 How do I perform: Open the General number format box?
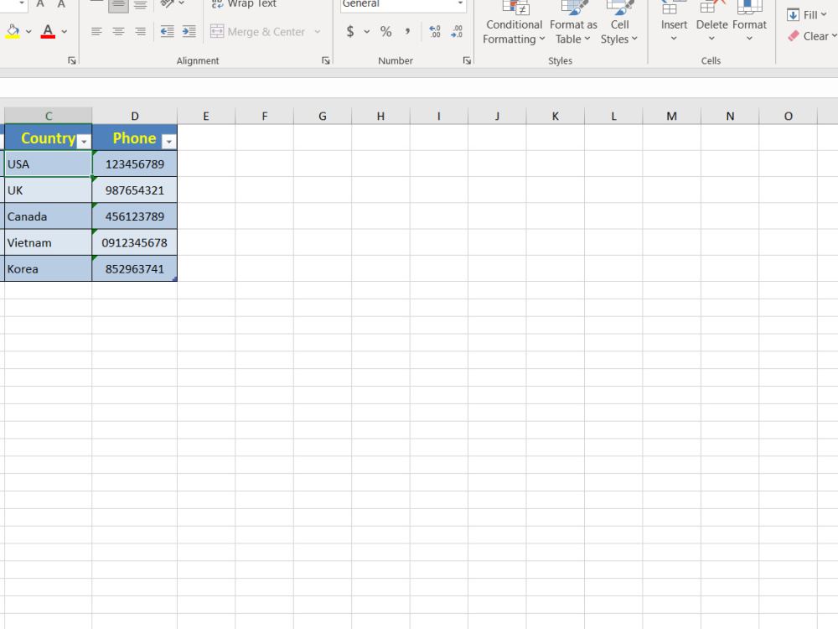pyautogui.click(x=404, y=4)
